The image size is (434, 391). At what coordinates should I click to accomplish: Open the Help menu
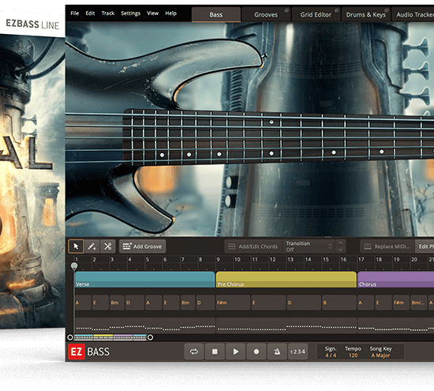click(170, 13)
